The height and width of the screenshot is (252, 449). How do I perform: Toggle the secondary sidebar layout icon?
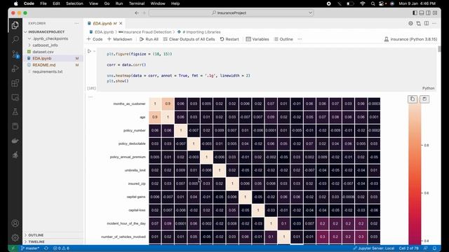(428, 13)
